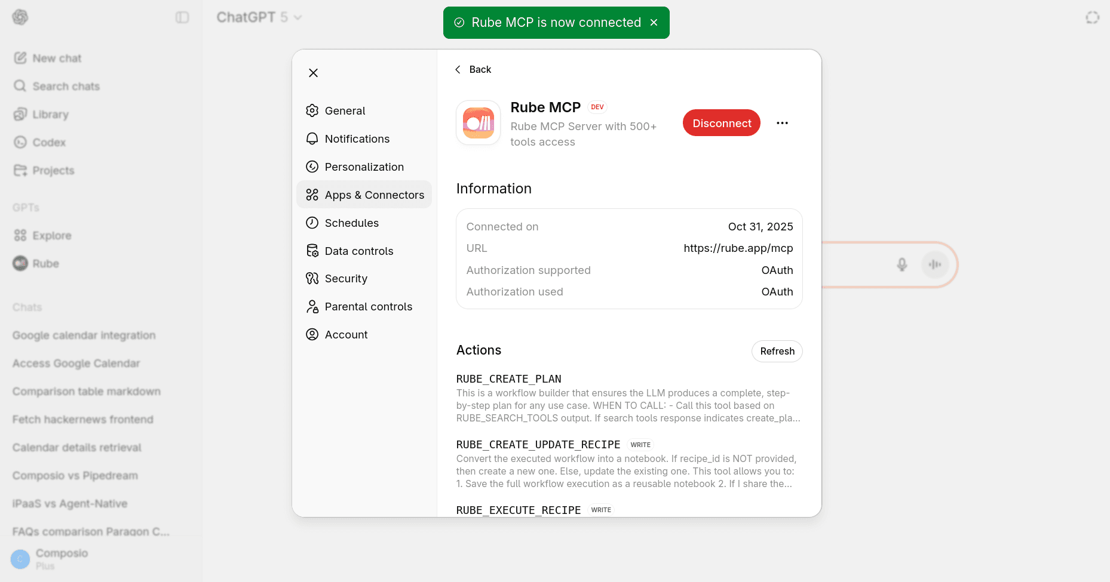
Task: Switch to the Schedules tab
Action: point(364,223)
